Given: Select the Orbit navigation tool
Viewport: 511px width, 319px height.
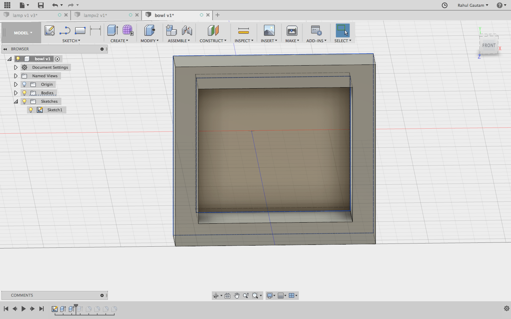Looking at the screenshot, I should click(216, 296).
